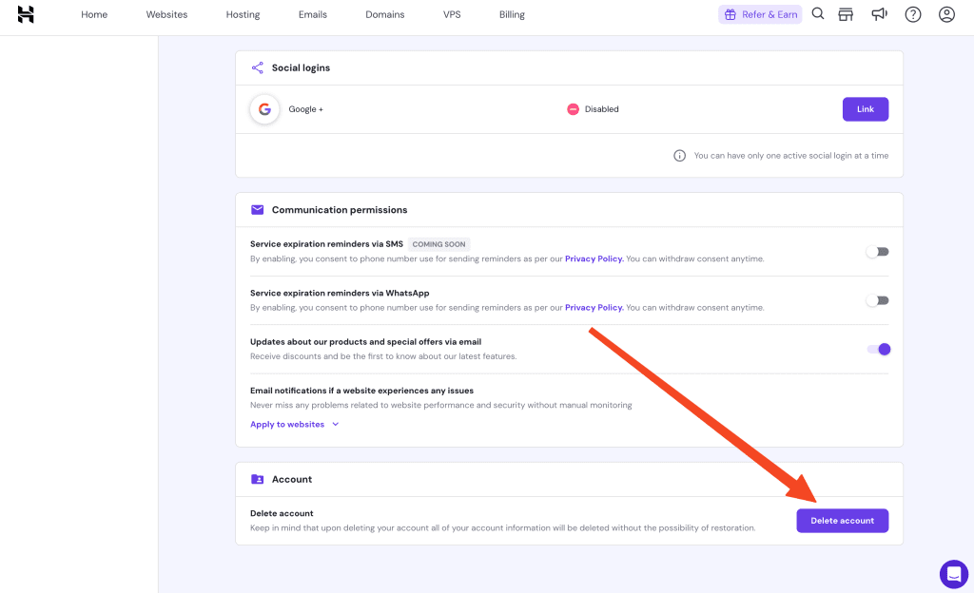Click the Delete account button

842,521
